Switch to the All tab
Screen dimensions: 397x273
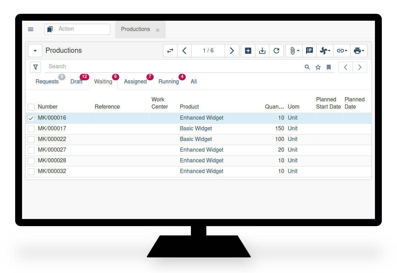pyautogui.click(x=194, y=82)
